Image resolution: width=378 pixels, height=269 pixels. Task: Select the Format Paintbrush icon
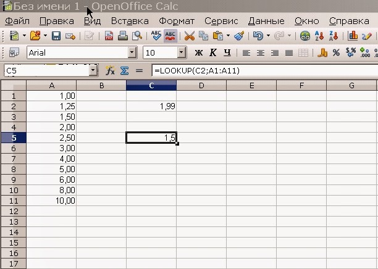click(239, 36)
